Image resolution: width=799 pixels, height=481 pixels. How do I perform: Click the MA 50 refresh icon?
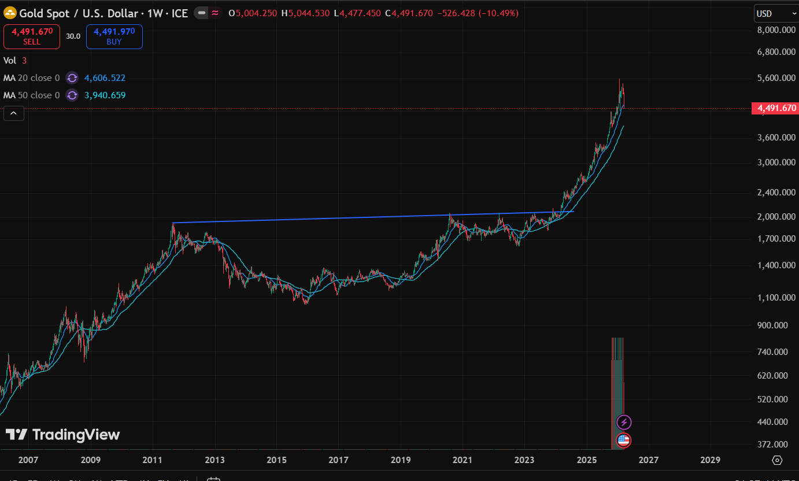[x=72, y=95]
